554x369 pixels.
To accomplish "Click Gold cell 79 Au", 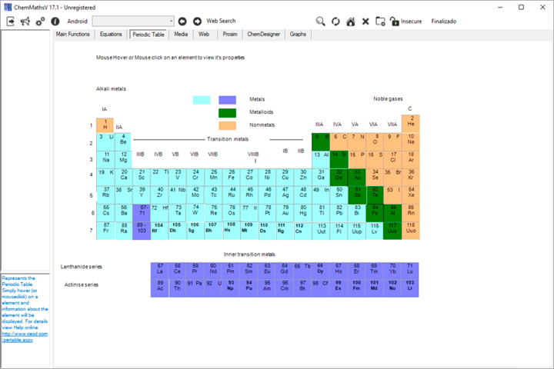I will coord(285,213).
